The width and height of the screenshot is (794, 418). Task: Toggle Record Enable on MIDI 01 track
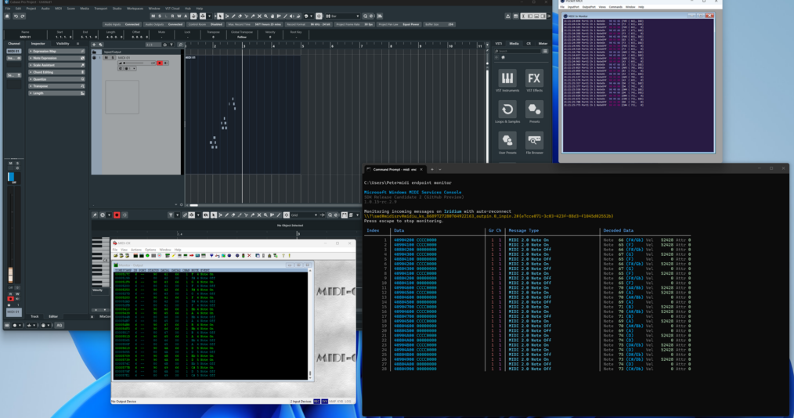[x=159, y=63]
